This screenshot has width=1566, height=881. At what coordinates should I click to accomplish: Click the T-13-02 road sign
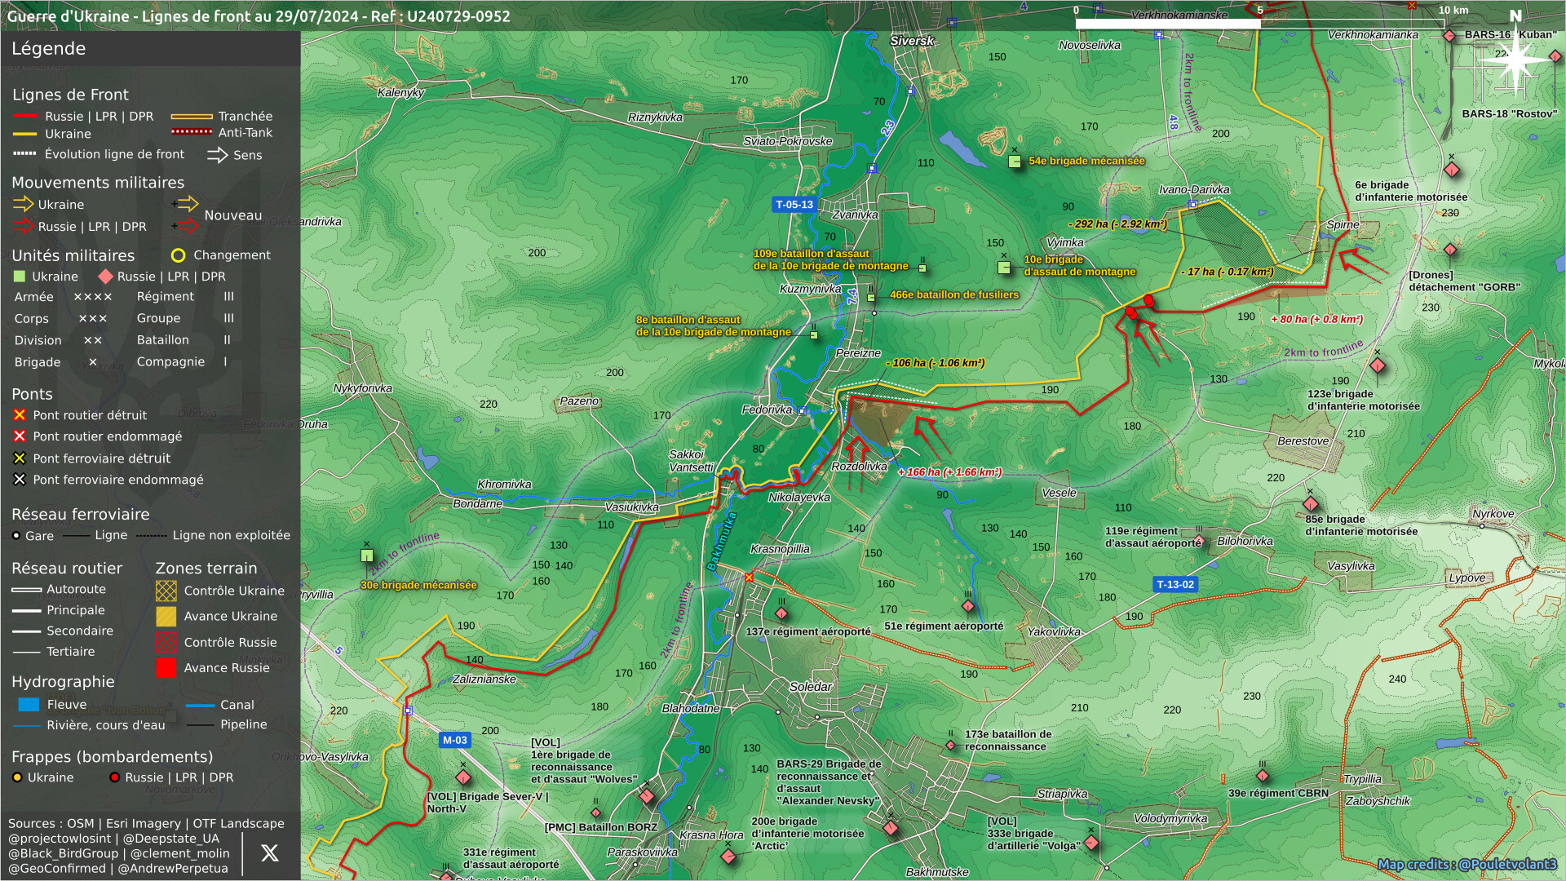pyautogui.click(x=1175, y=585)
